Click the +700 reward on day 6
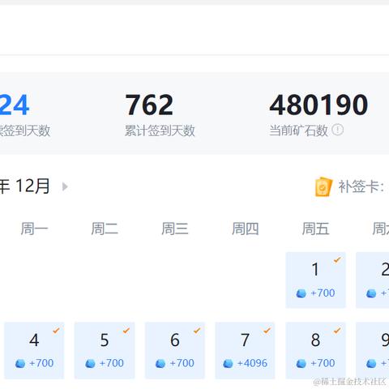 [182, 363]
